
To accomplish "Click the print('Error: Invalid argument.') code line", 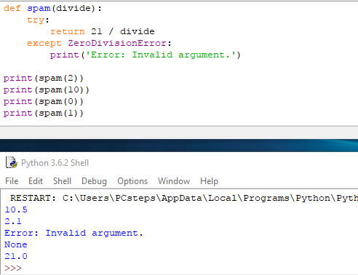I will tap(146, 55).
